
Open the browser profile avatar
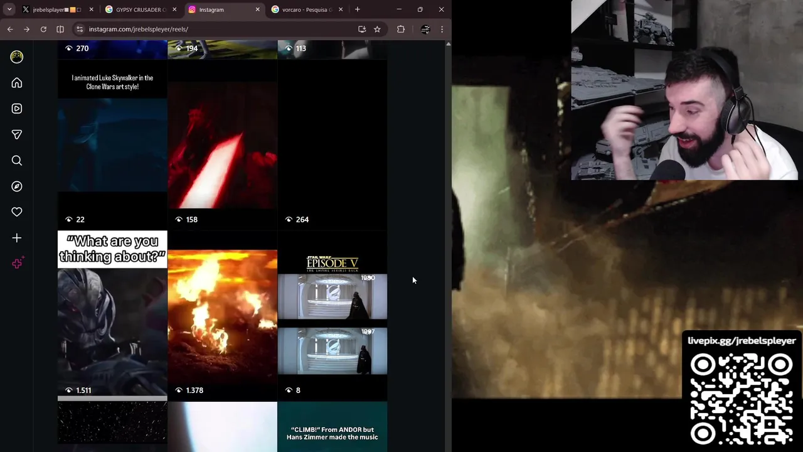(x=425, y=29)
